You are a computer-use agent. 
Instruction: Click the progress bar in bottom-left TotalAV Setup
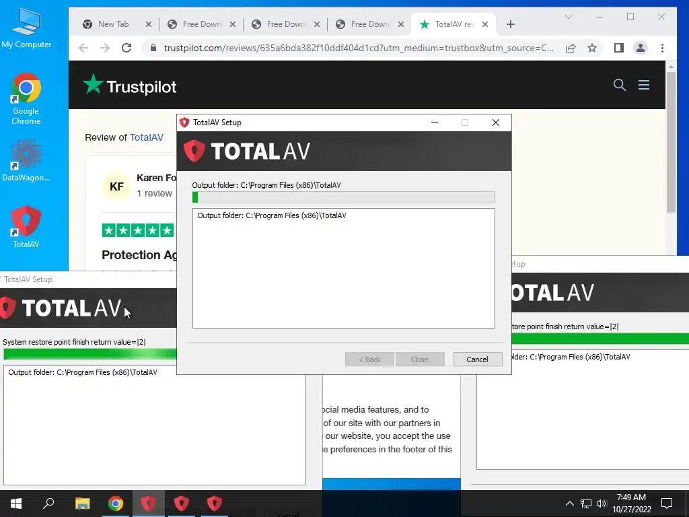(x=90, y=354)
